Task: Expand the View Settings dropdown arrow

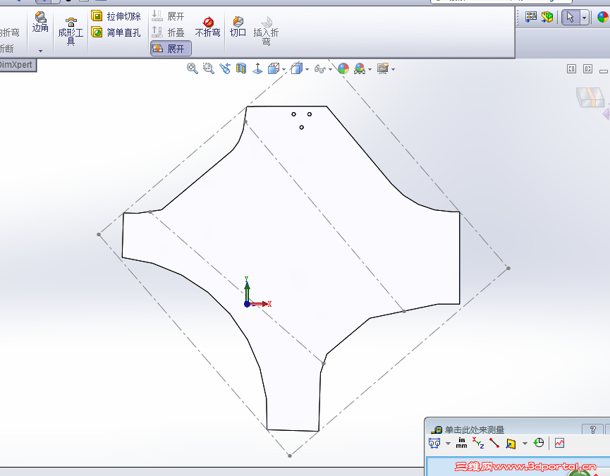Action: point(394,70)
